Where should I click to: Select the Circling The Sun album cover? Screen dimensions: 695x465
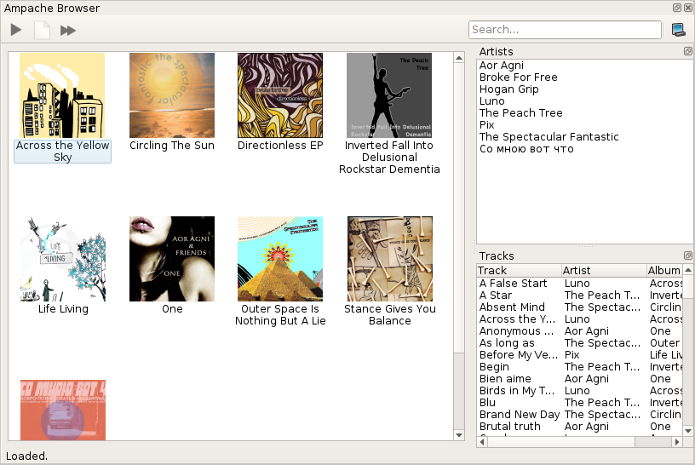(x=172, y=95)
